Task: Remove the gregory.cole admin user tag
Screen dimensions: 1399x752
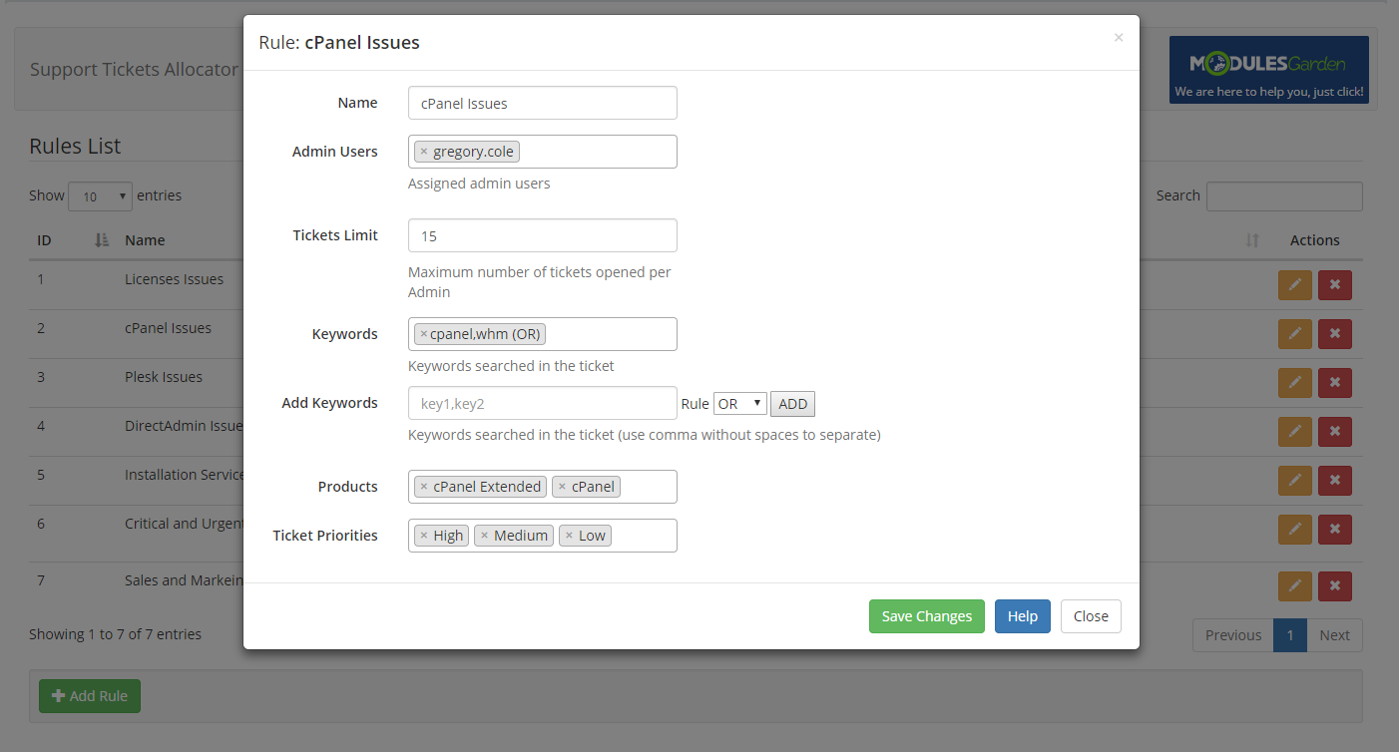Action: pyautogui.click(x=423, y=152)
